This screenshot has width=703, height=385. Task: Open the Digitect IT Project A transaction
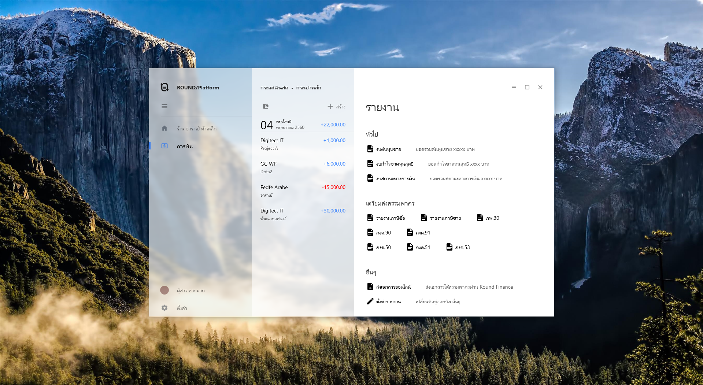coord(303,144)
